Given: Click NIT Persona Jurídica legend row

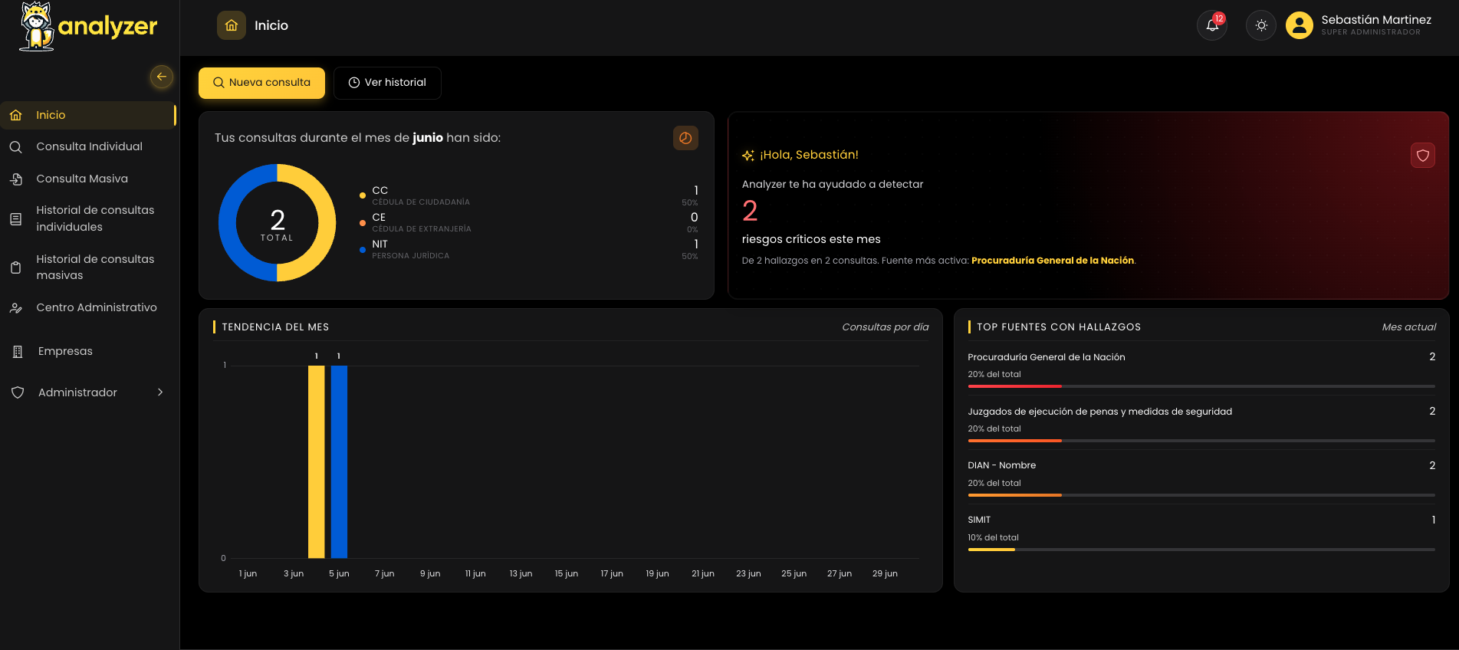Looking at the screenshot, I should pos(529,249).
